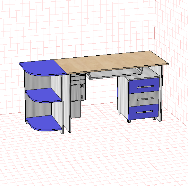This screenshot has width=188, height=186.
Task: Click the handle of the middle drawer
Action: click(x=145, y=99)
